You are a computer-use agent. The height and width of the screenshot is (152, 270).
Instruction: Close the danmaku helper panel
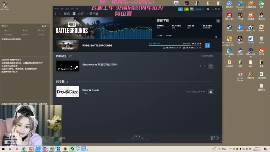point(48,26)
